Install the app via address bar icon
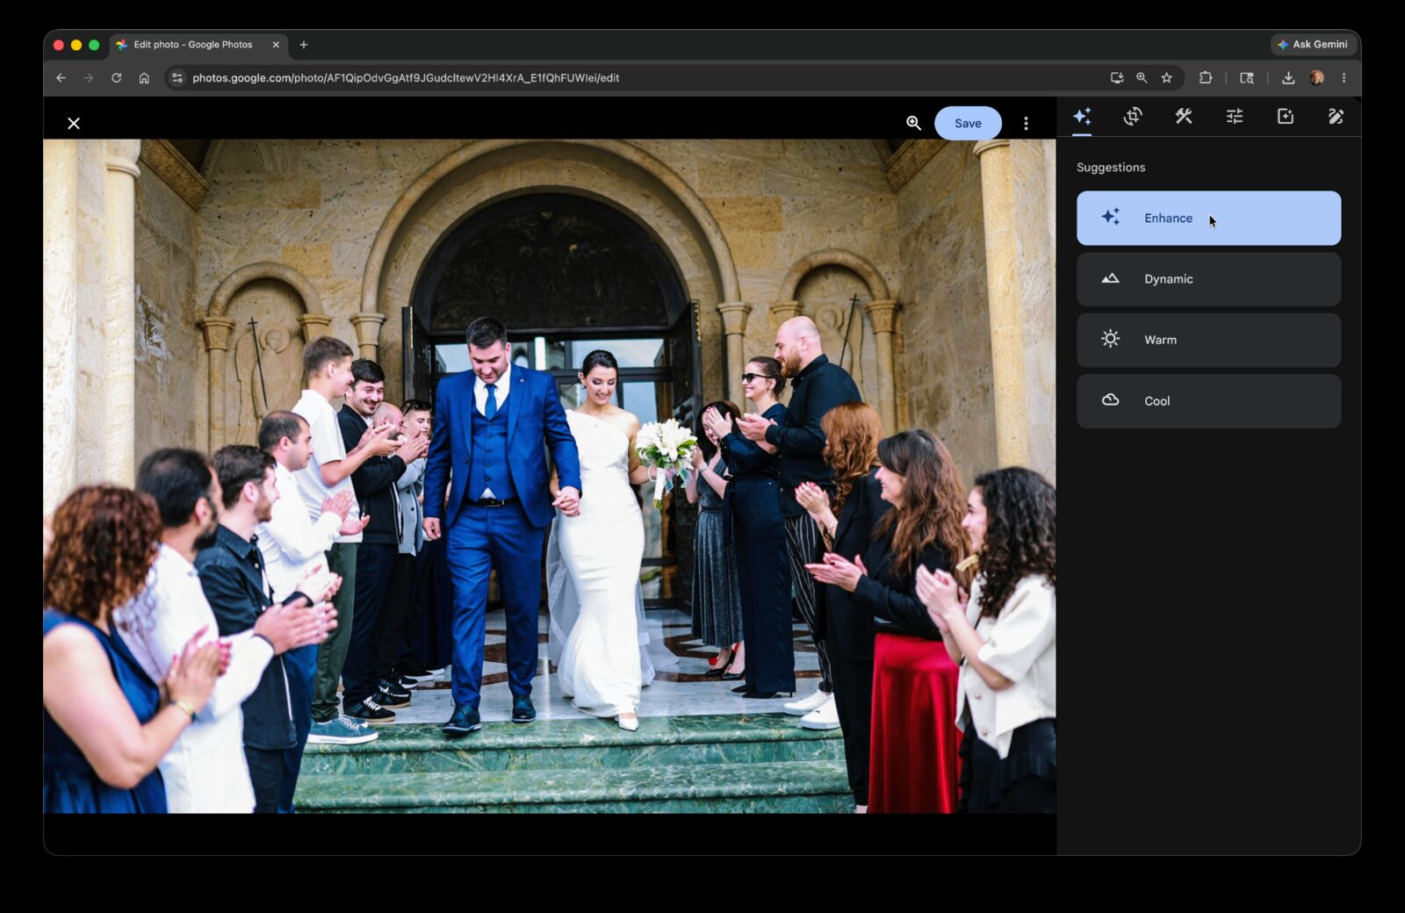Viewport: 1405px width, 913px height. pos(1117,78)
